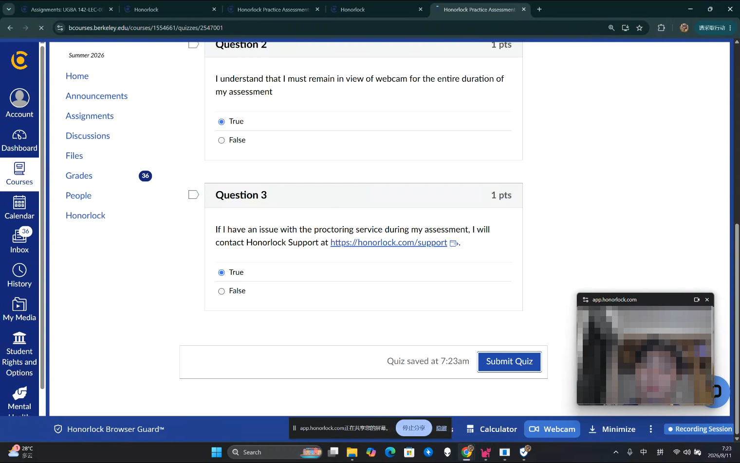The image size is (740, 463).
Task: Open the Chrome three-dot menu
Action: [x=730, y=28]
